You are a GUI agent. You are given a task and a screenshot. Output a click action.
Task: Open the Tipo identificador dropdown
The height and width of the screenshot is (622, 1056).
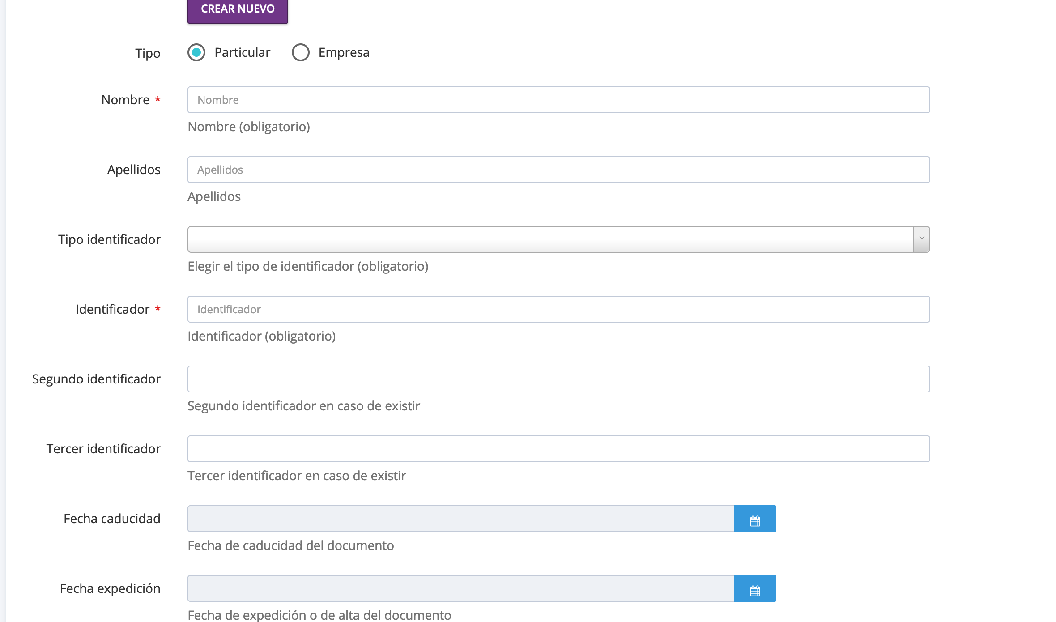[x=550, y=239]
